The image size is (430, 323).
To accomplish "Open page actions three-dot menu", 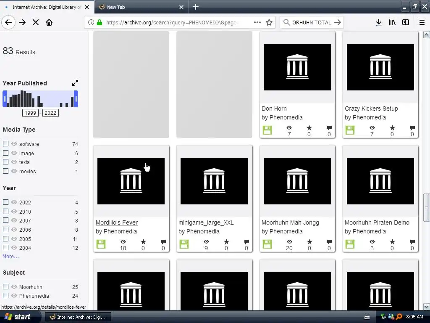I will pos(257,22).
